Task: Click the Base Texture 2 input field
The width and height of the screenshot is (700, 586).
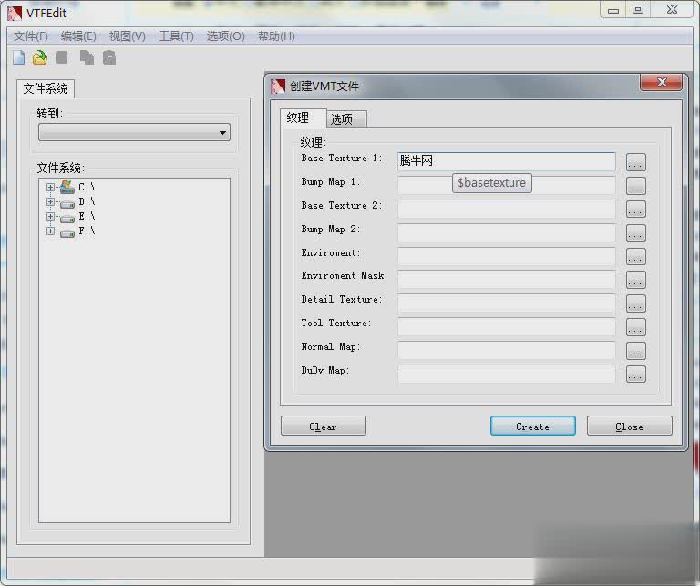Action: pos(506,210)
